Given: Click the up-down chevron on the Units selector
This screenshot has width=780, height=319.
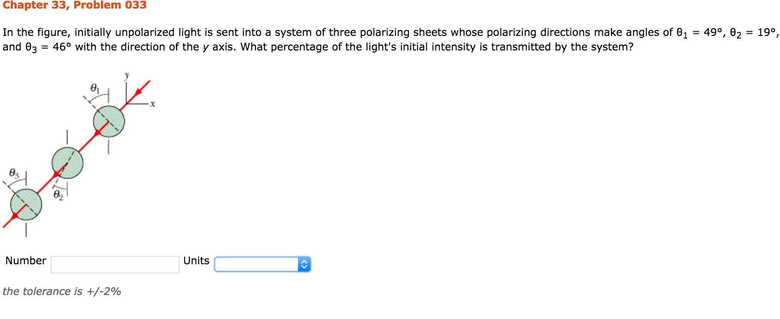Looking at the screenshot, I should point(304,264).
